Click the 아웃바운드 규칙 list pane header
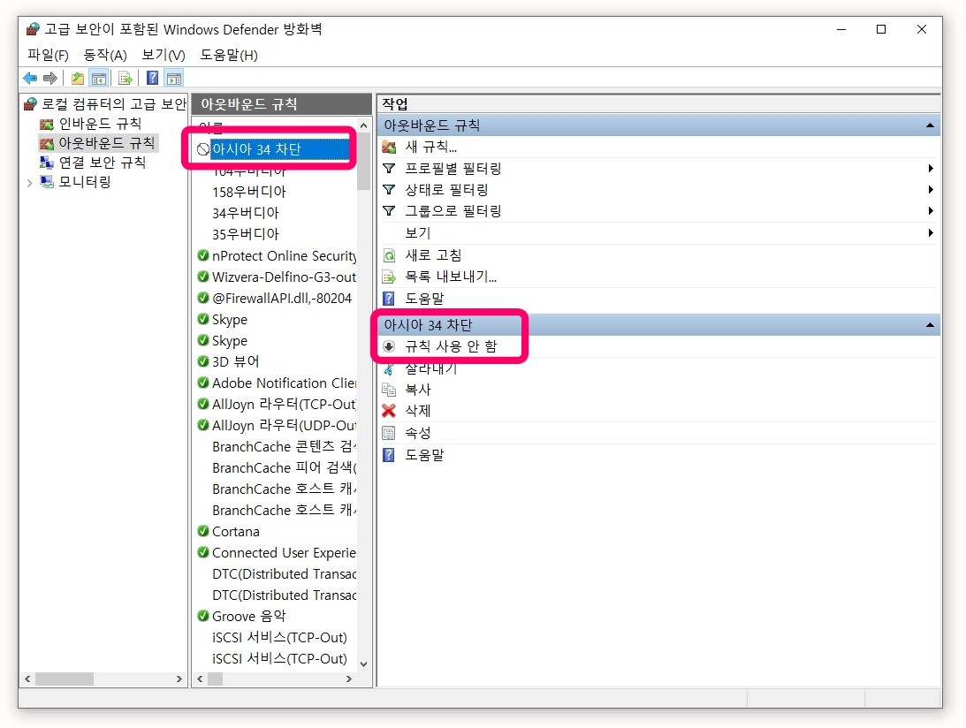966x728 pixels. [282, 104]
